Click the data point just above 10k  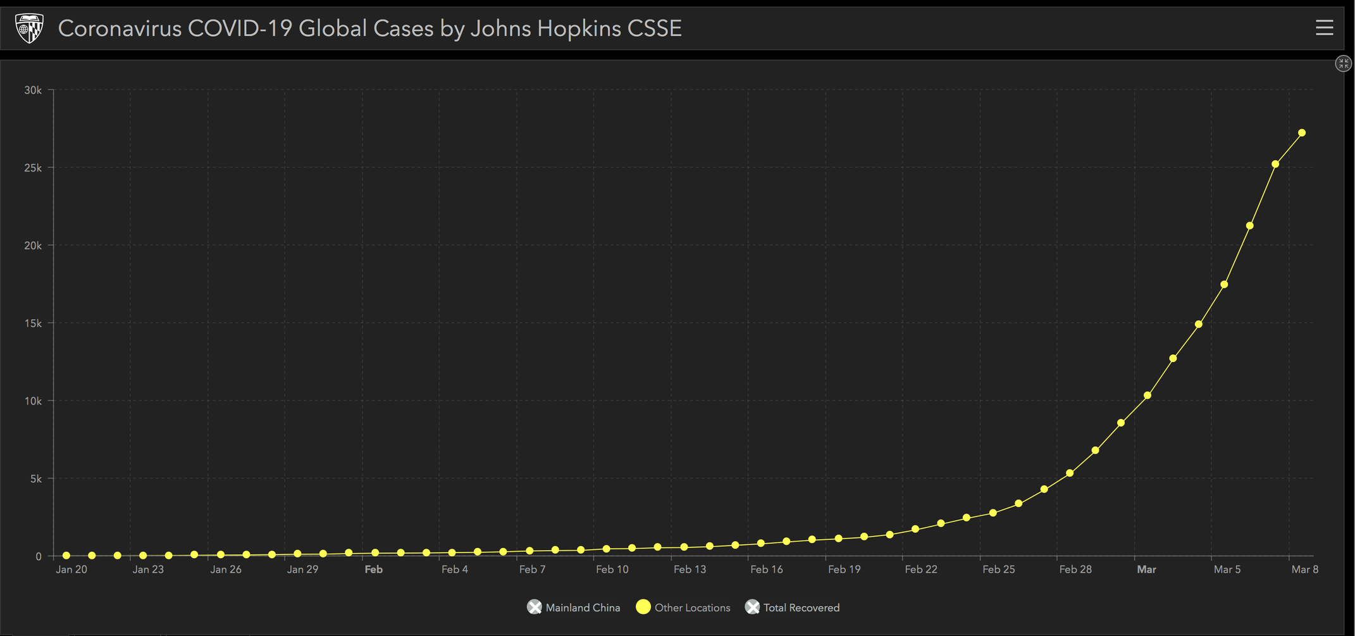[x=1148, y=396]
